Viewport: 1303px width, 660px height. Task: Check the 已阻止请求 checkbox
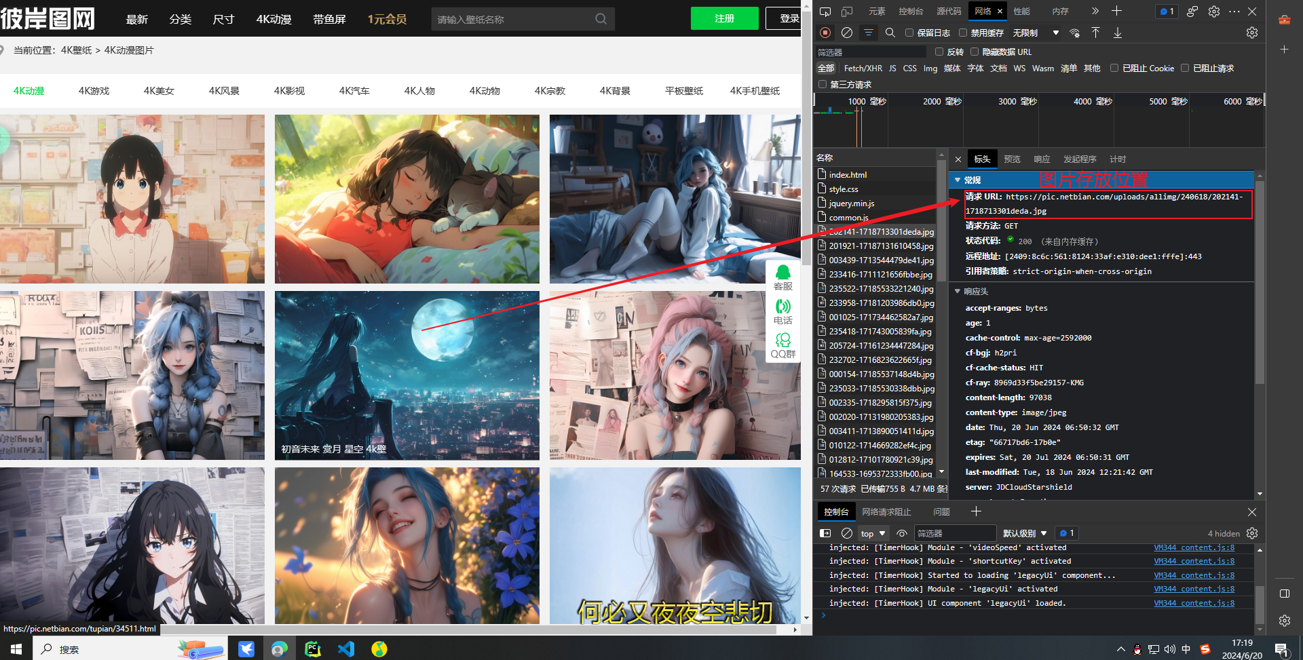pyautogui.click(x=1185, y=68)
